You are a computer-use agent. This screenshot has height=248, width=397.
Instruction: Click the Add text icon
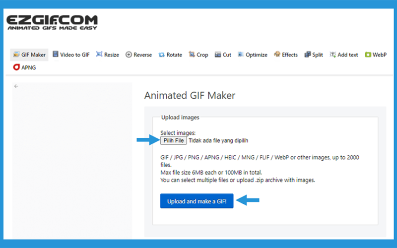tap(332, 55)
